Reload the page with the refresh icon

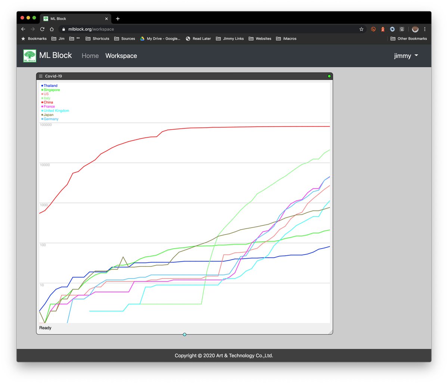pos(42,29)
